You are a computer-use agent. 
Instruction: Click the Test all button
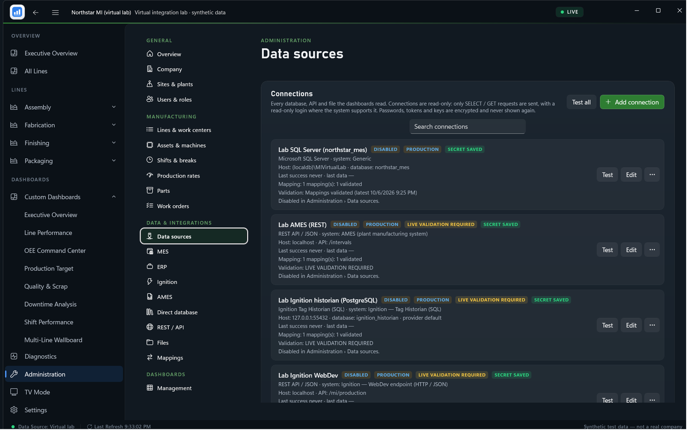coord(581,102)
